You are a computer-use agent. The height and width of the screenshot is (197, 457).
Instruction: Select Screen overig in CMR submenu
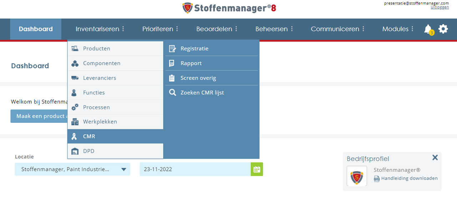[x=198, y=78]
